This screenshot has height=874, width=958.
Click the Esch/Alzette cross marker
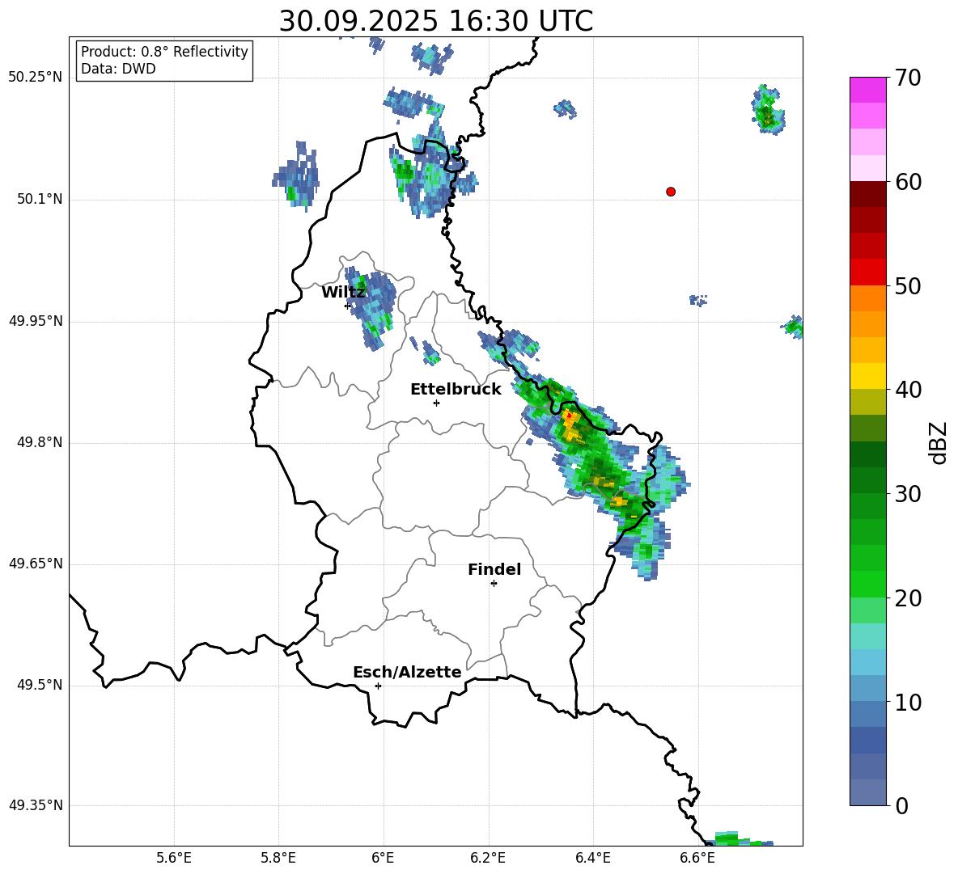pyautogui.click(x=378, y=686)
